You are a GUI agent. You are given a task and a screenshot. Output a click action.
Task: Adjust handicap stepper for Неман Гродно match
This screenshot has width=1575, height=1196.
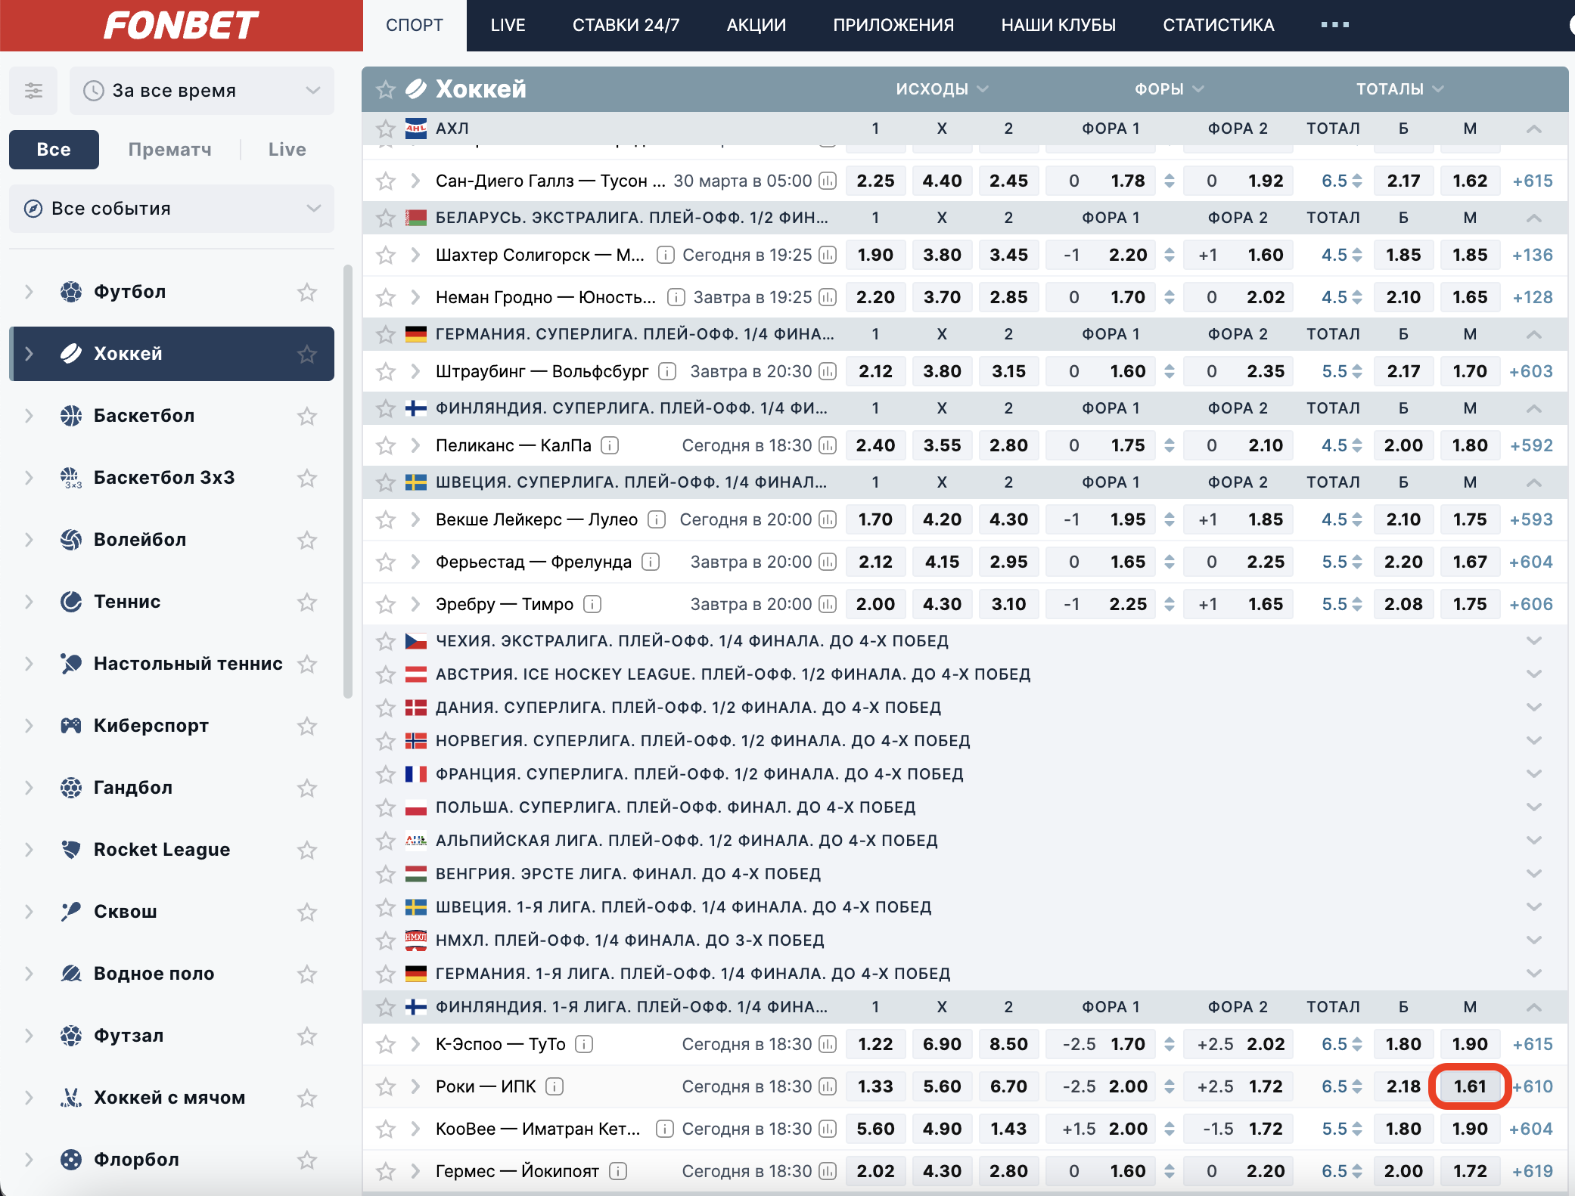pos(1170,297)
